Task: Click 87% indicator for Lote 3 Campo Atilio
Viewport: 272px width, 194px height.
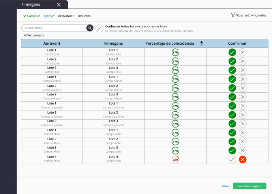Action: (x=175, y=151)
